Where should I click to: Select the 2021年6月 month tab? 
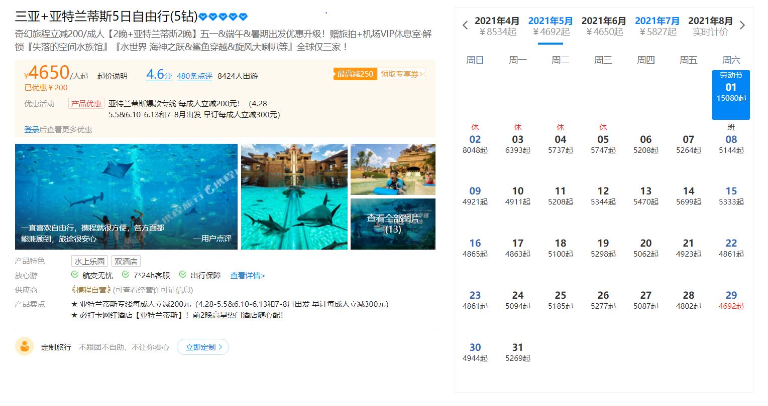604,26
